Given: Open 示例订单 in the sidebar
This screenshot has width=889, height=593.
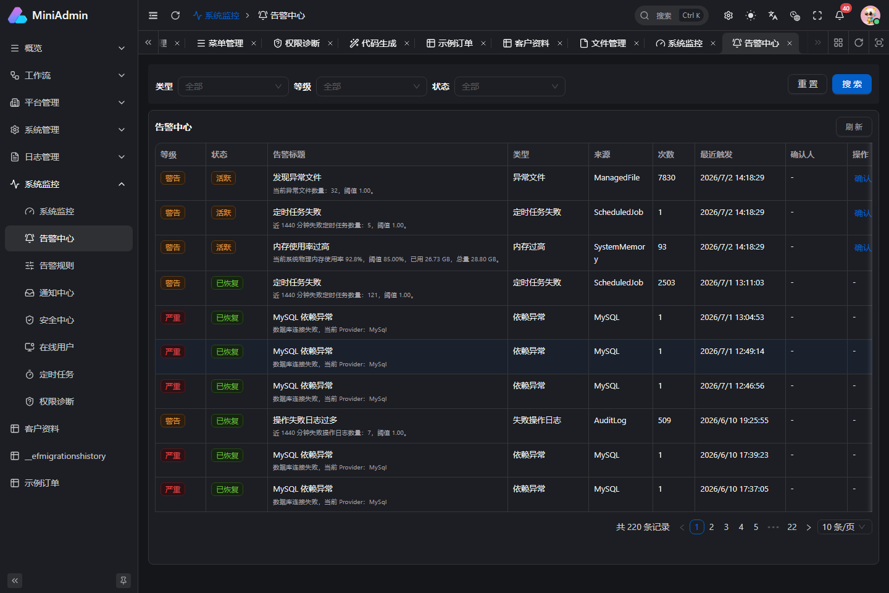Looking at the screenshot, I should pyautogui.click(x=69, y=483).
